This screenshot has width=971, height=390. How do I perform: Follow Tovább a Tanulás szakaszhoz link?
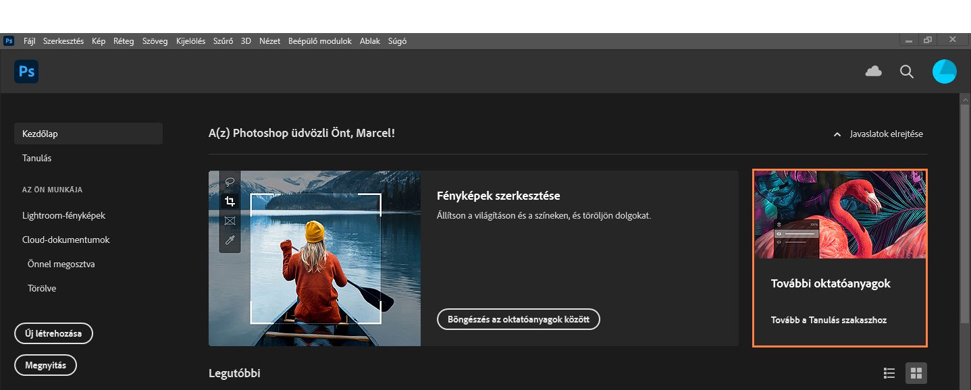pyautogui.click(x=829, y=320)
